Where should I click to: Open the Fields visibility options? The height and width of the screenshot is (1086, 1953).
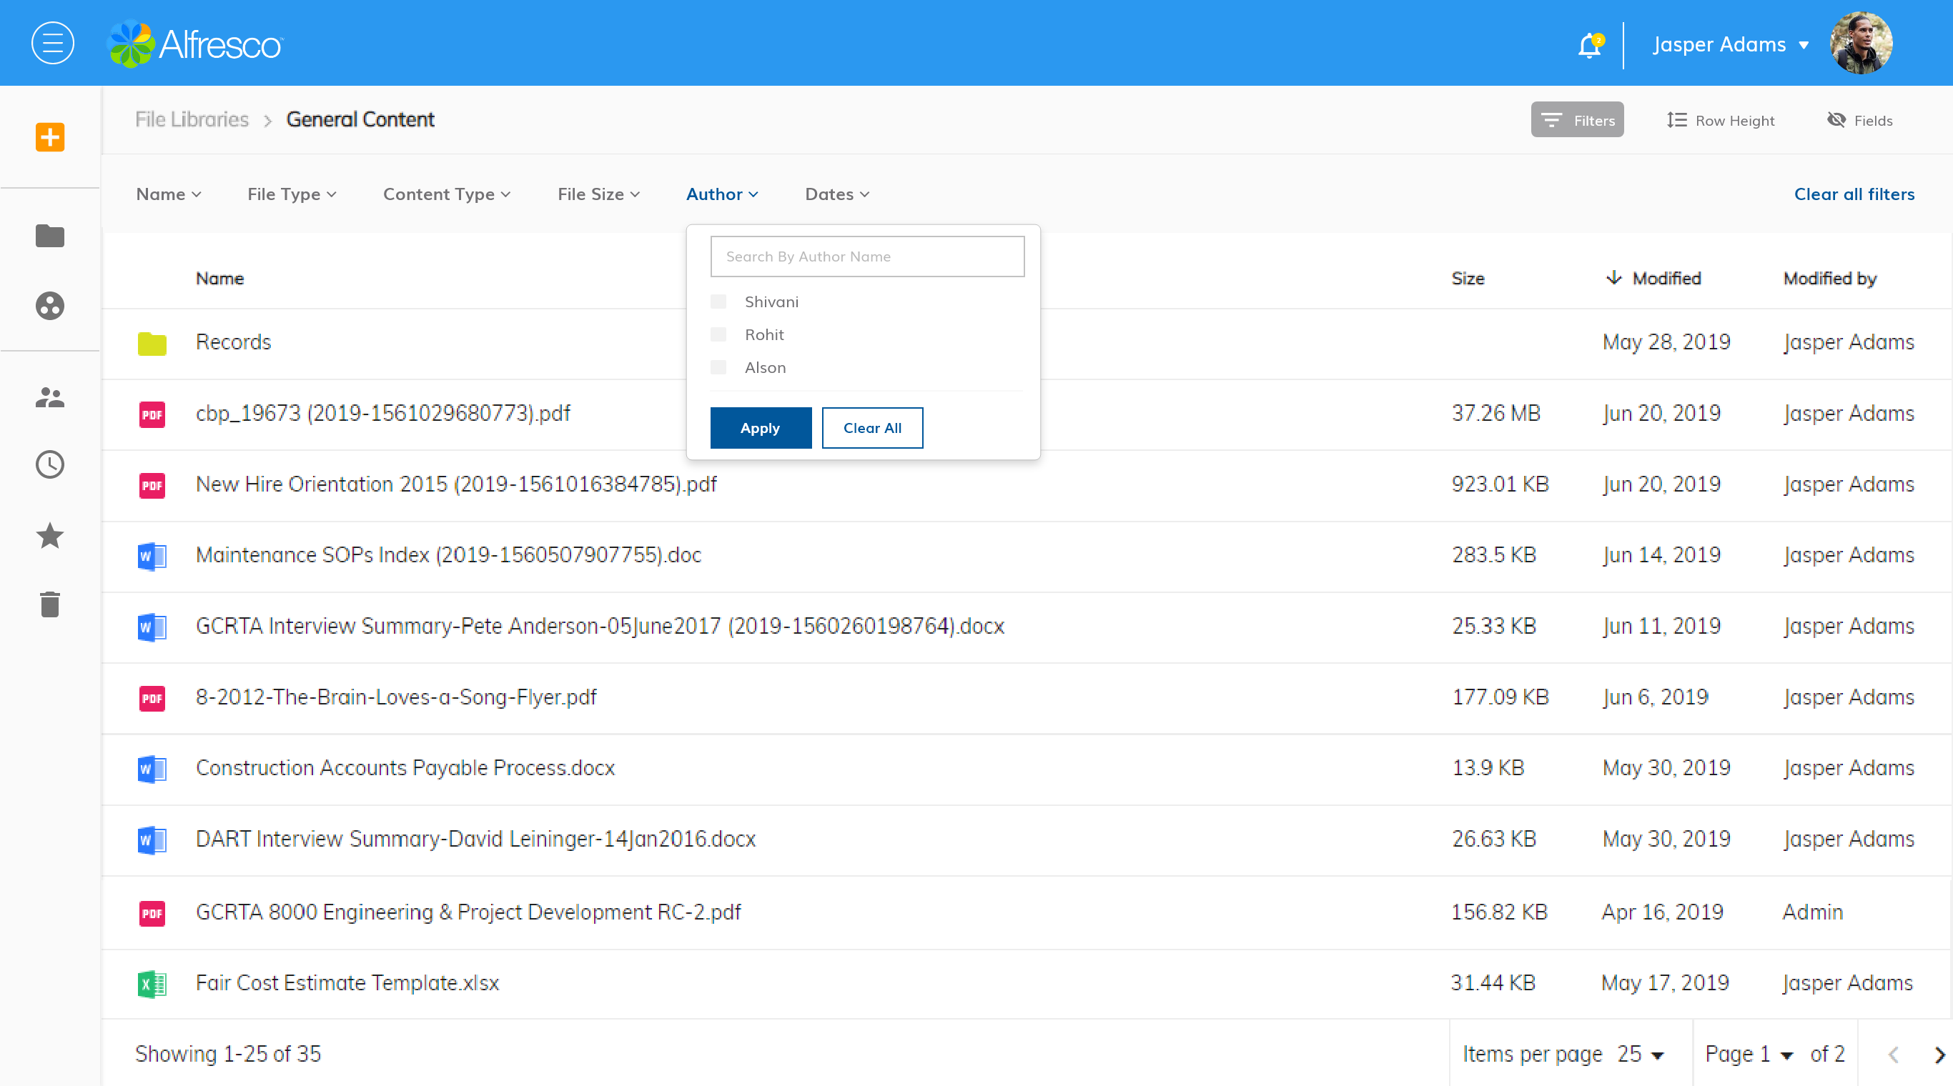point(1860,119)
